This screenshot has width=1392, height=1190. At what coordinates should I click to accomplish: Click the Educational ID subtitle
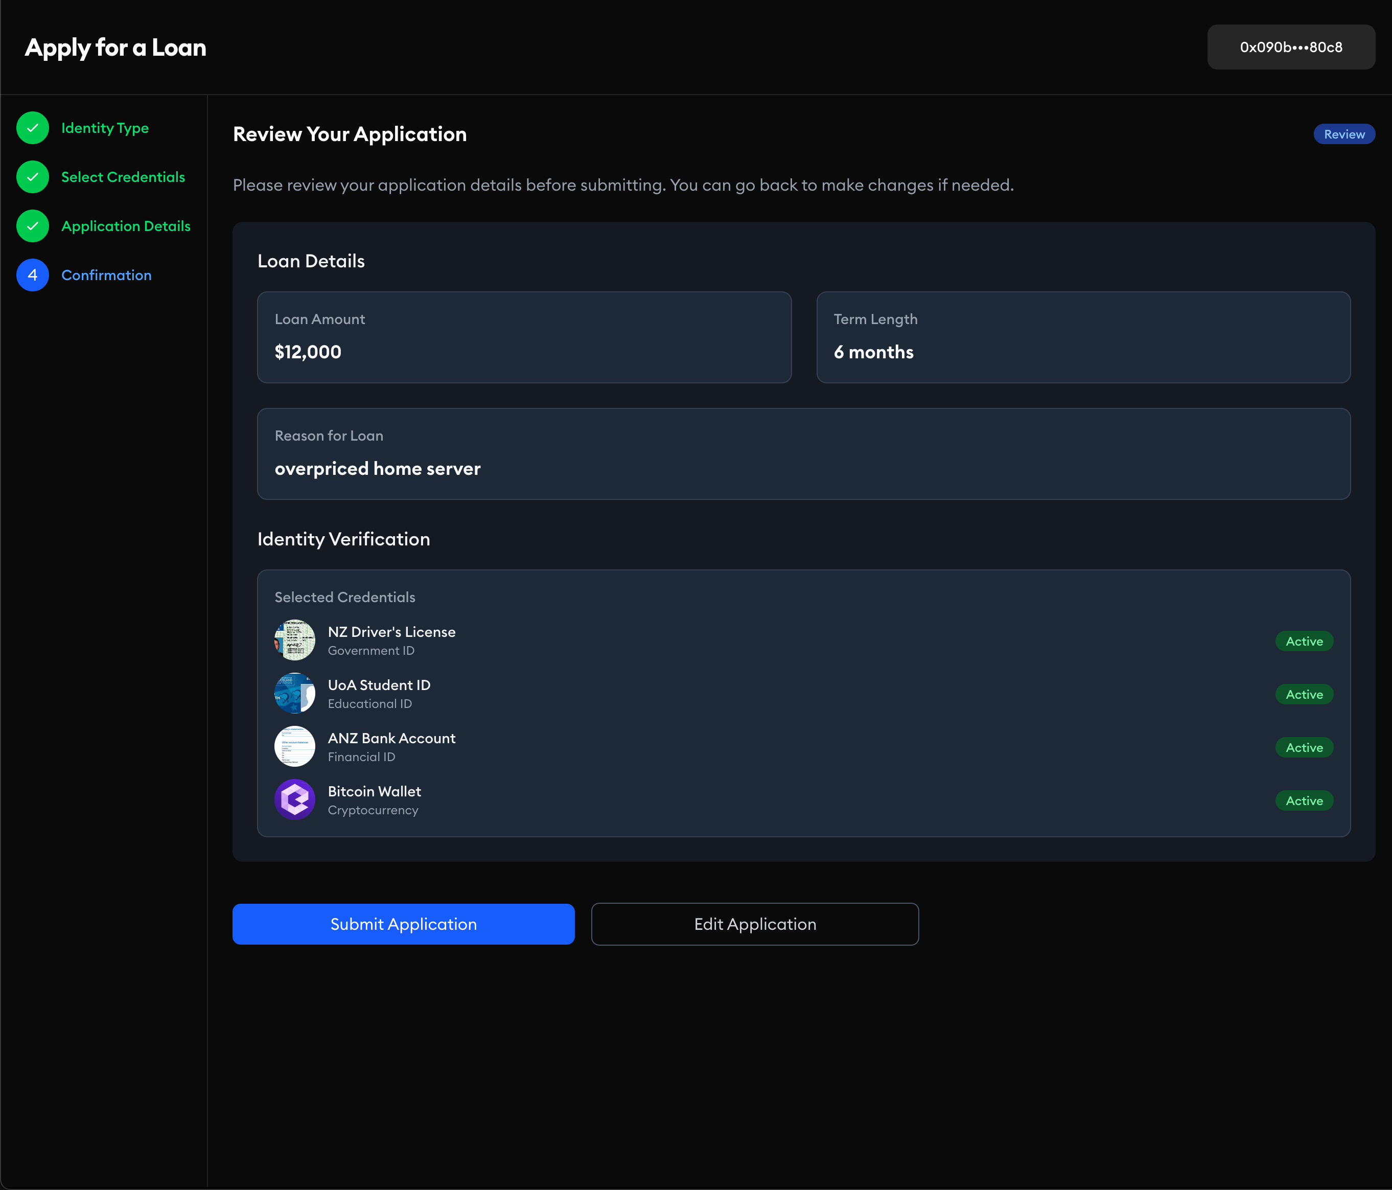(x=369, y=703)
